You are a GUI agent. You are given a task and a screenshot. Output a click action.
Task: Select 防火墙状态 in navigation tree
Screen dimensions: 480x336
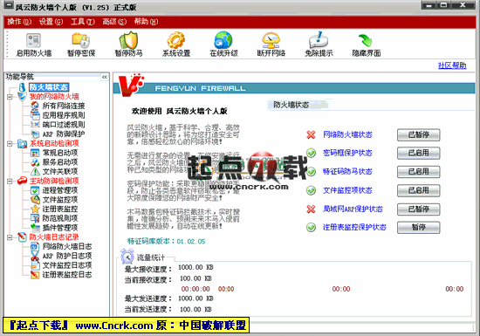[49, 87]
